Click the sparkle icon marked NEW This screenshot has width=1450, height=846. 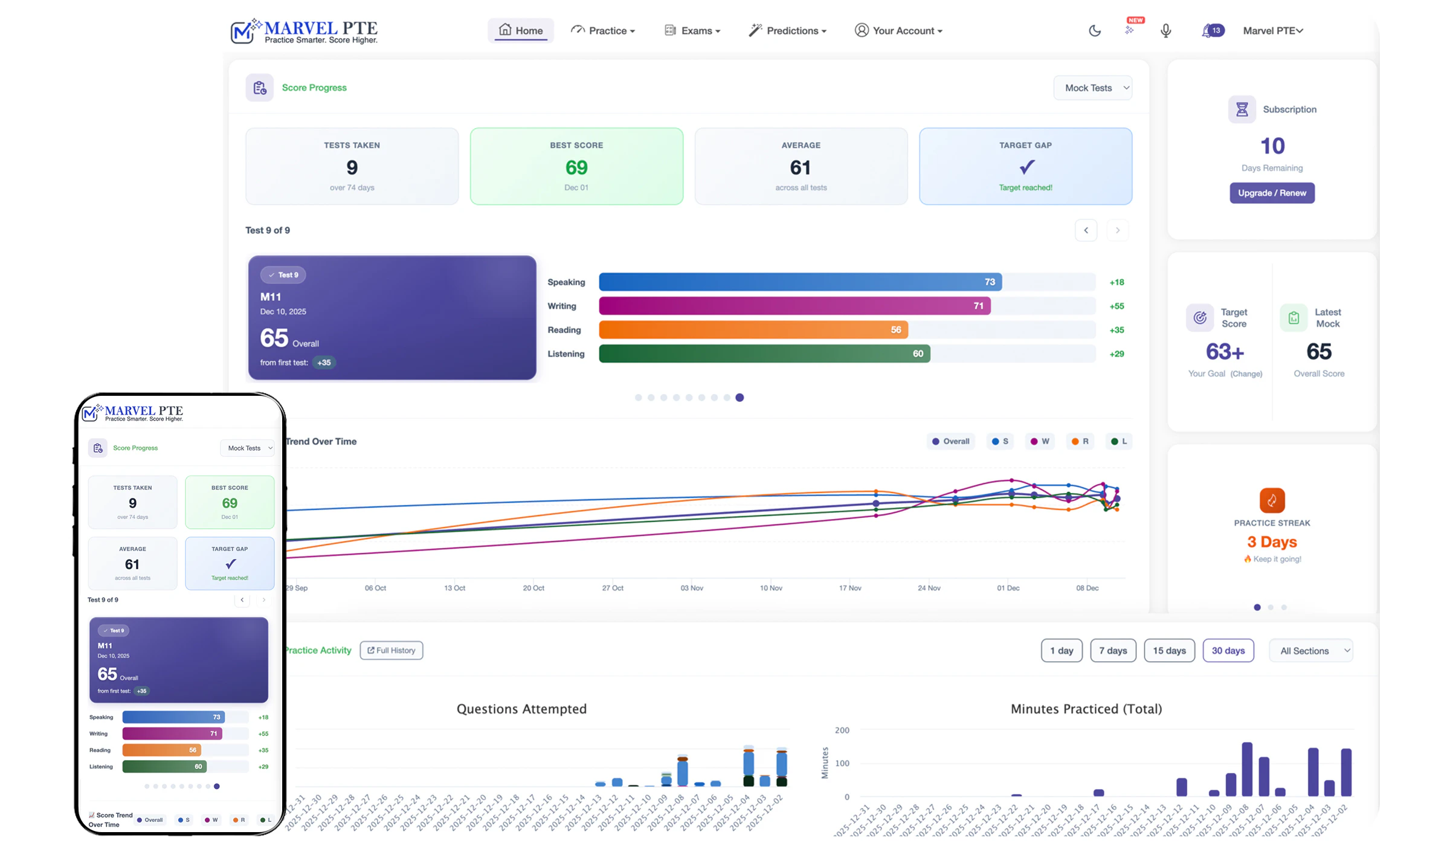tap(1129, 30)
